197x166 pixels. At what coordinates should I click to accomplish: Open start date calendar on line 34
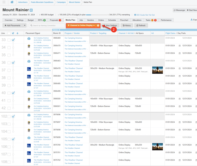tap(180, 46)
